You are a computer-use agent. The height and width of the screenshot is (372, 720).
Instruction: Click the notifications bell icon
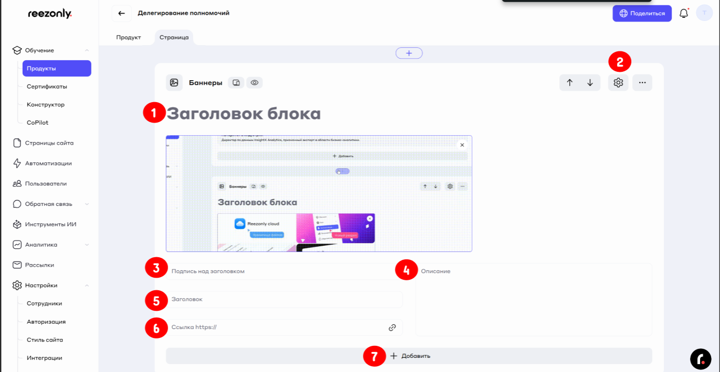(683, 14)
